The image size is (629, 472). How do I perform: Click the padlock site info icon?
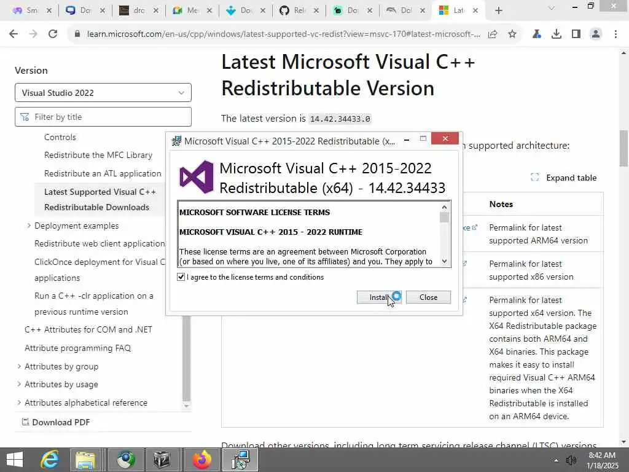[77, 34]
